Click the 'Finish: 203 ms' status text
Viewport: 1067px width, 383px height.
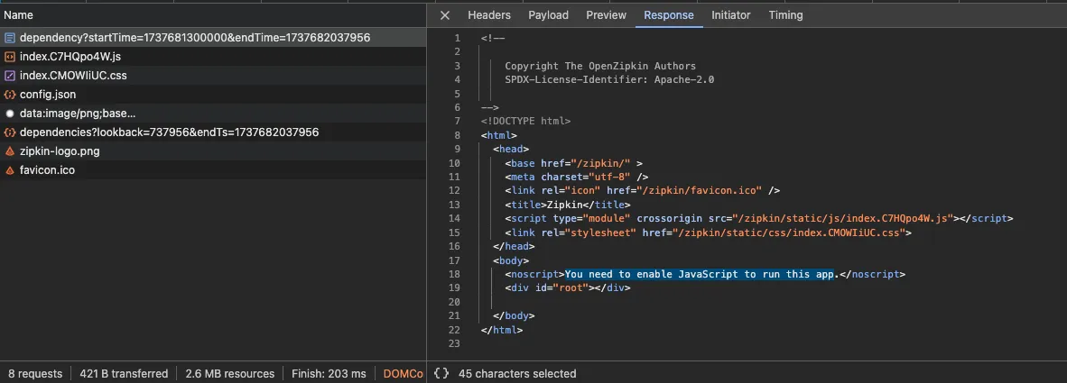[329, 373]
